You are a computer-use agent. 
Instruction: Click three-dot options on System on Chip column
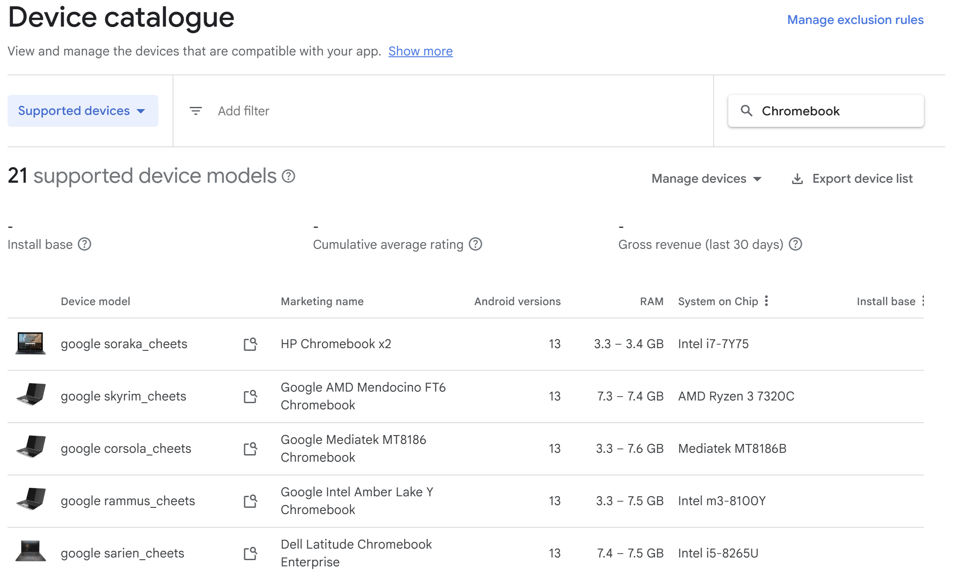pyautogui.click(x=767, y=301)
